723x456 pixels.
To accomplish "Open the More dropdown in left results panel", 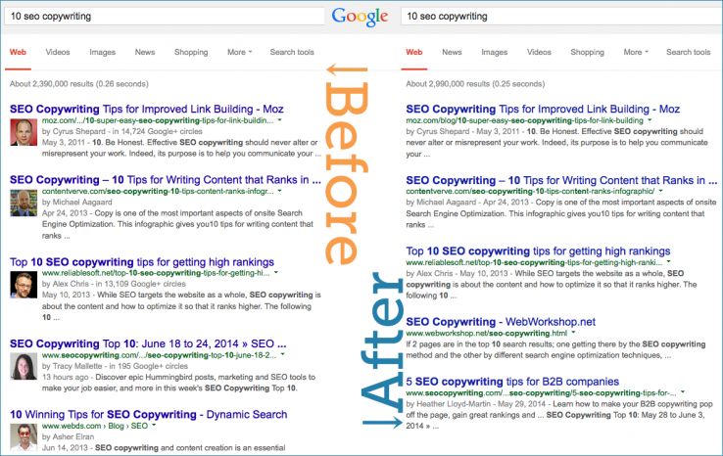I will click(239, 52).
